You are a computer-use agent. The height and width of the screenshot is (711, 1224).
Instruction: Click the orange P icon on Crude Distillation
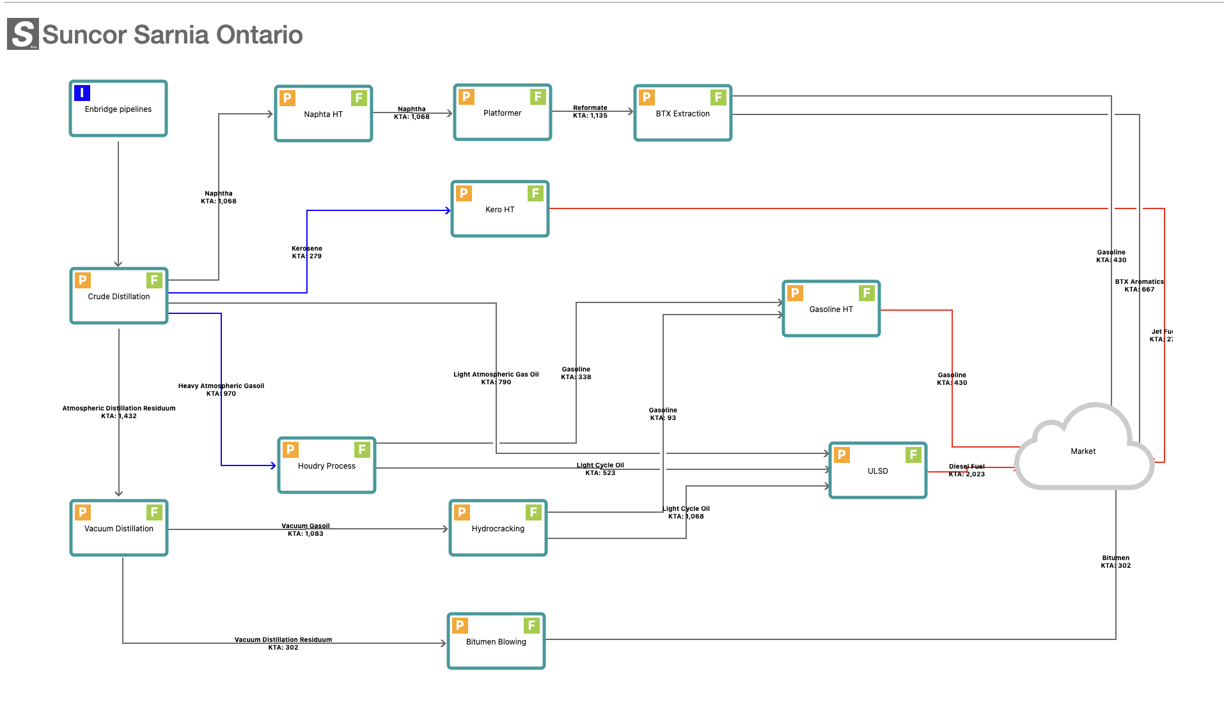82,280
